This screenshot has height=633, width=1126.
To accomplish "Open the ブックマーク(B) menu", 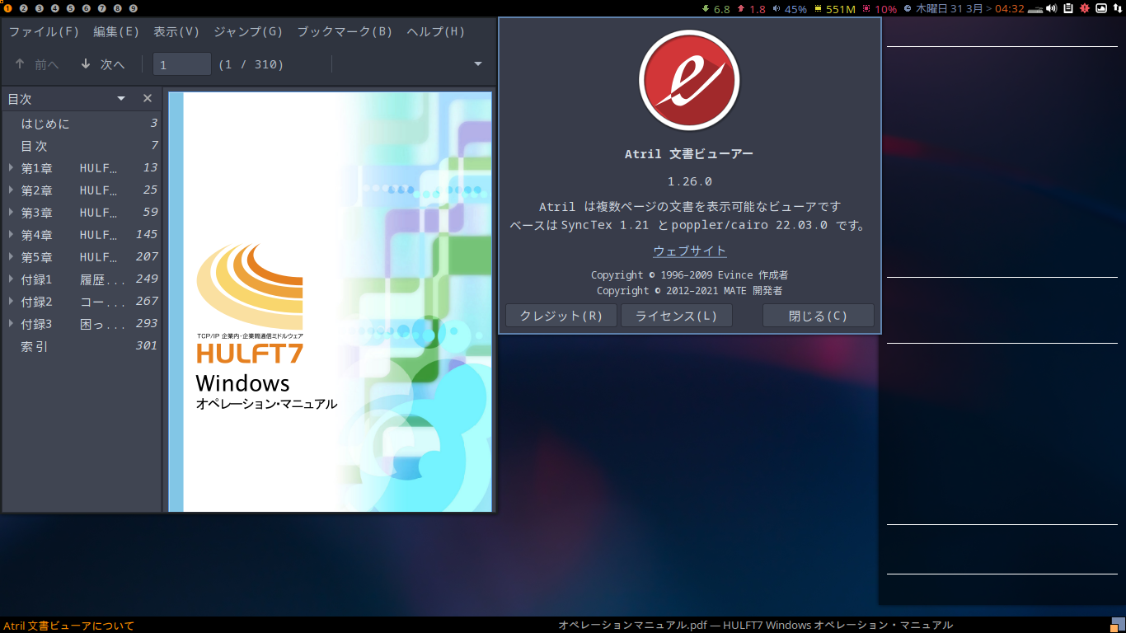I will tap(345, 32).
